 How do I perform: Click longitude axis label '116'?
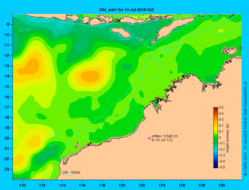pyautogui.click(x=82, y=185)
